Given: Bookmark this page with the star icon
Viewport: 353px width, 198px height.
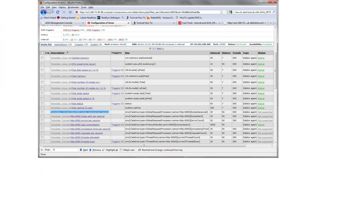Looking at the screenshot, I should pyautogui.click(x=221, y=12).
